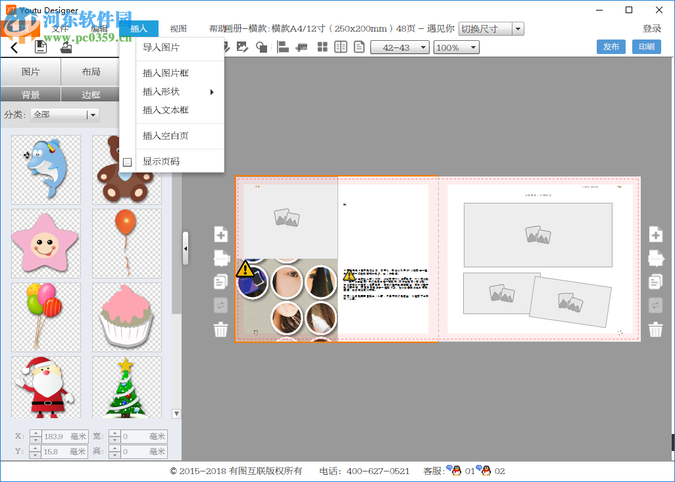Click the single page view icon
This screenshot has width=675, height=482.
(x=359, y=47)
